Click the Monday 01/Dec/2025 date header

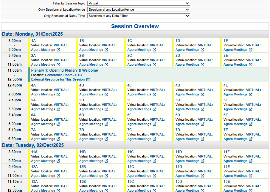pyautogui.click(x=32, y=34)
